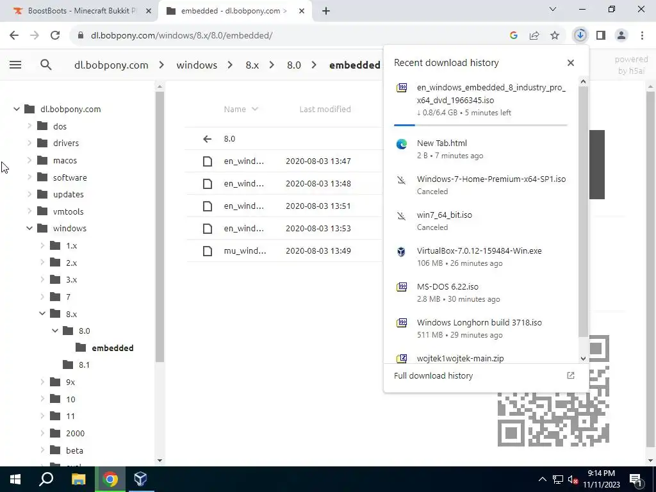Viewport: 656px width, 492px height.
Task: Collapse the 8.0 folder node
Action: 55,331
